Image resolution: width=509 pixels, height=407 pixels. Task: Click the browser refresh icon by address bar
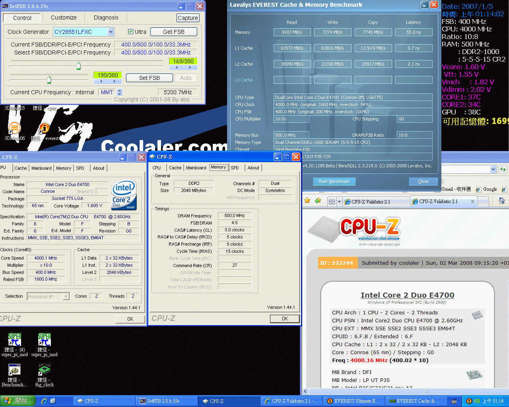[503, 169]
